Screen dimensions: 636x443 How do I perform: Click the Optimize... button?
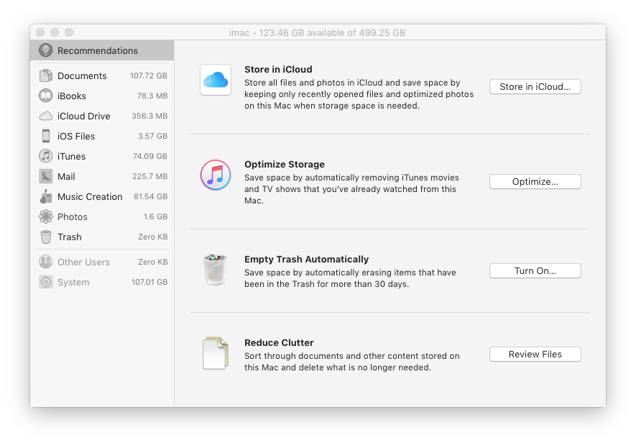(535, 181)
